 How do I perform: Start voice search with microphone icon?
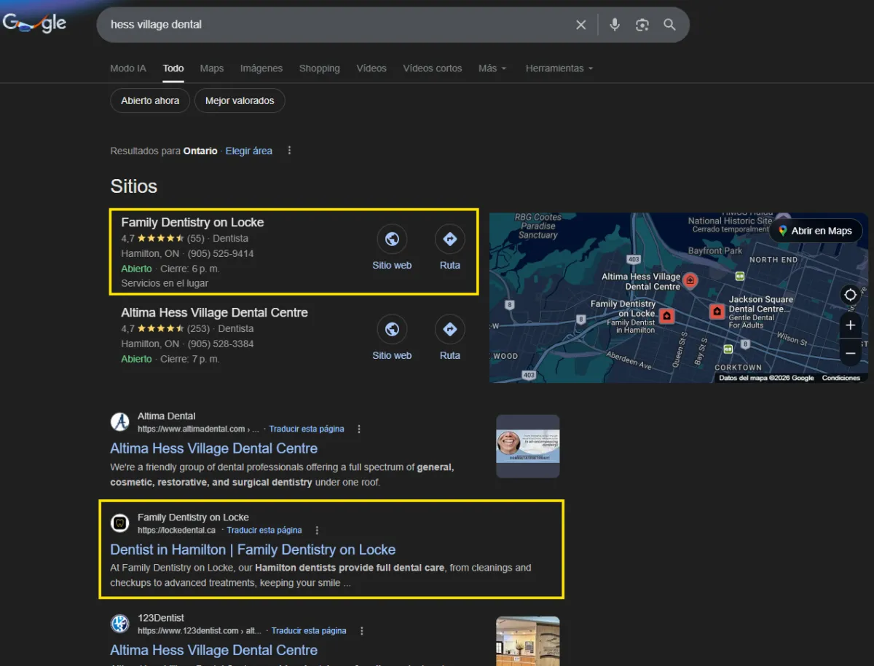coord(615,25)
